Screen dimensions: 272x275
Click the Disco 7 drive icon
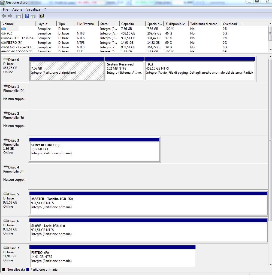click(x=6, y=248)
